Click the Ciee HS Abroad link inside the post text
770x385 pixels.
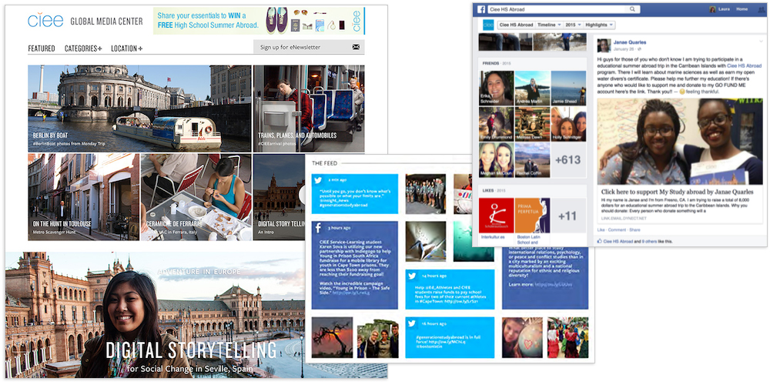pyautogui.click(x=744, y=65)
